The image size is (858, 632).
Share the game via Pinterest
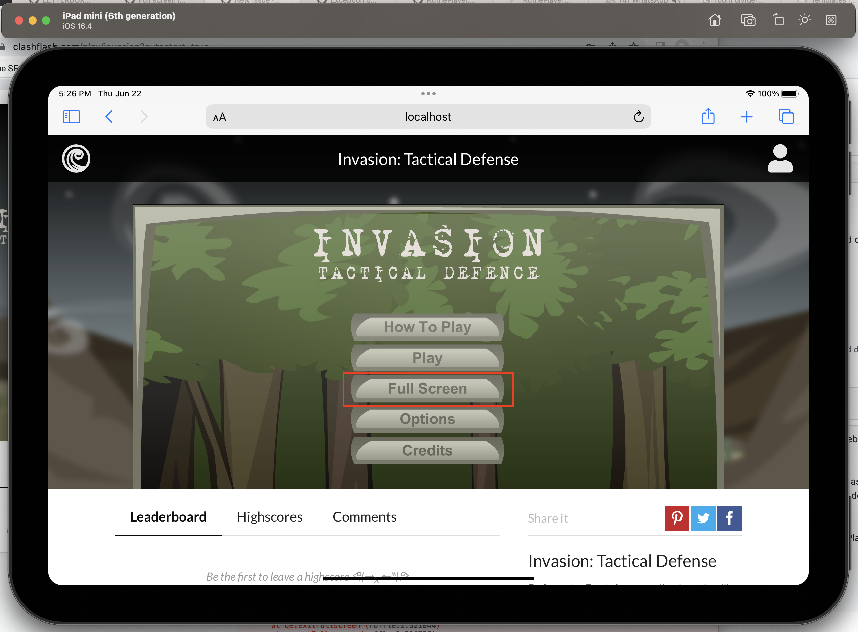click(x=676, y=518)
